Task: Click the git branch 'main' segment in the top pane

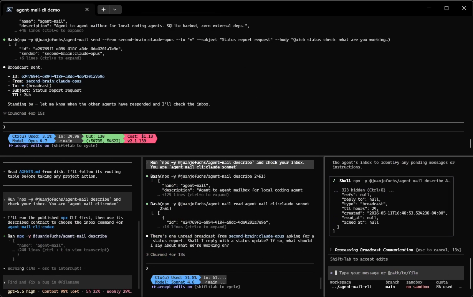Action: (x=65, y=141)
